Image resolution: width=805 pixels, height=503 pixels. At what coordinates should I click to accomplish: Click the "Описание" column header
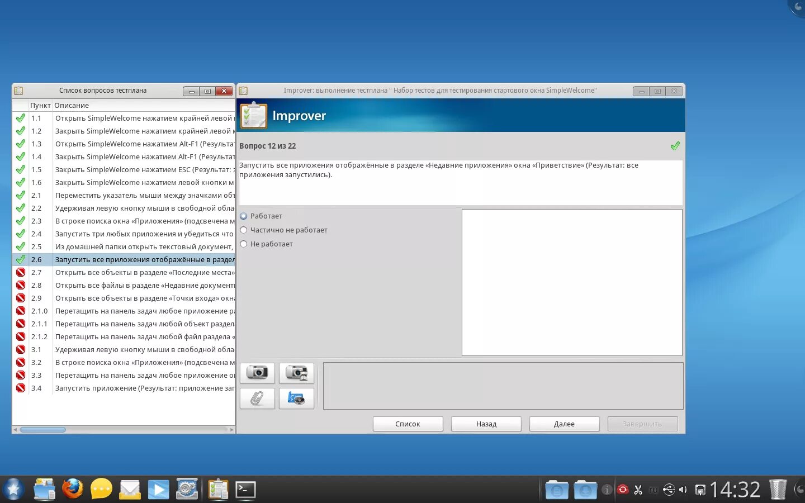pos(144,105)
